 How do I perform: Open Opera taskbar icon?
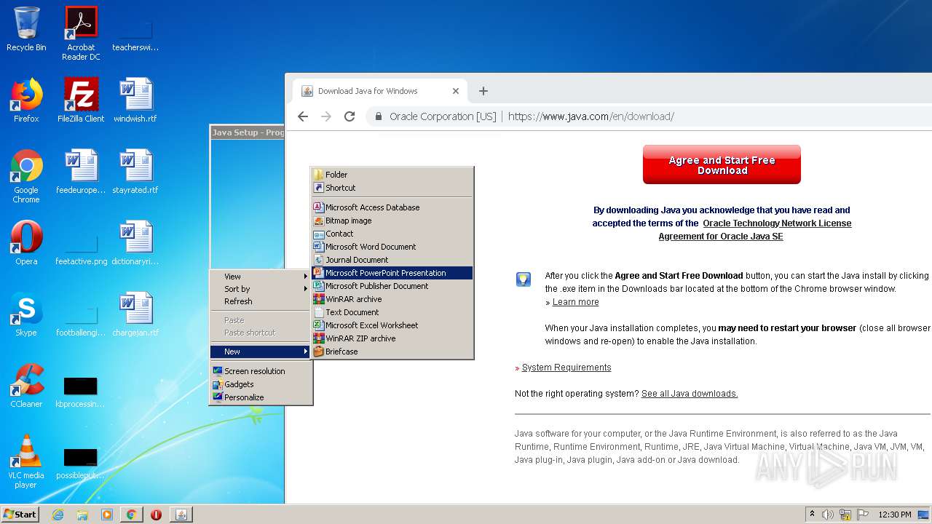click(156, 515)
